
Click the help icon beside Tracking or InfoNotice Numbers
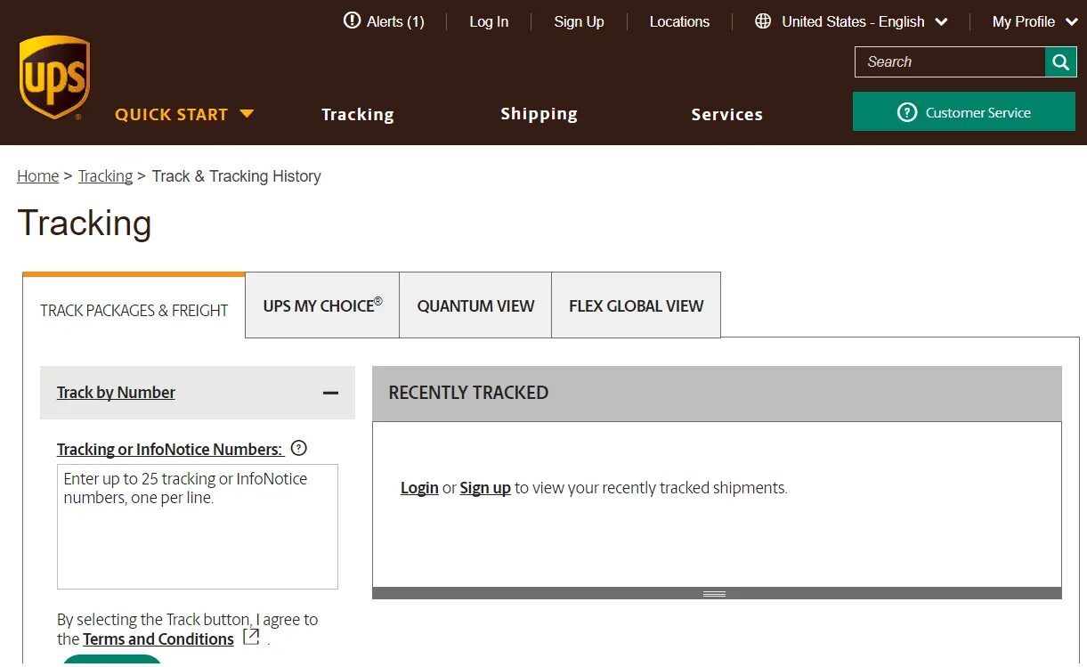(x=299, y=448)
